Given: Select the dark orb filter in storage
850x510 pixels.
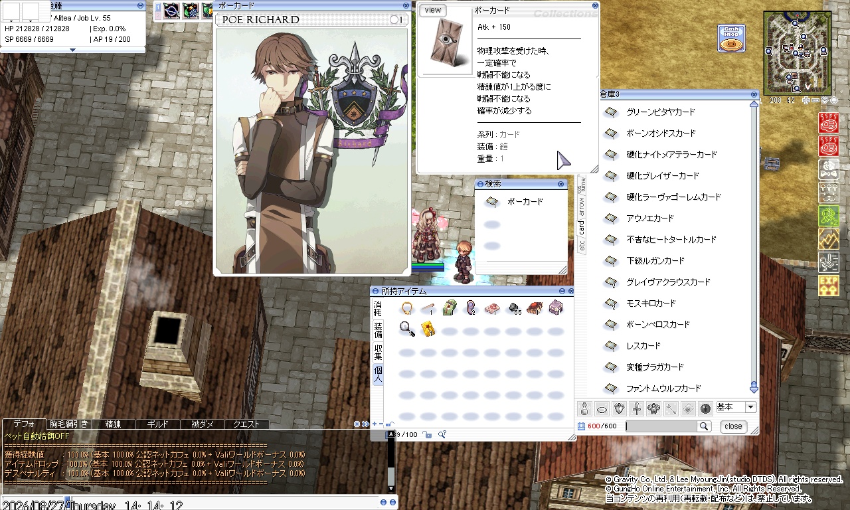Looking at the screenshot, I should pos(705,408).
